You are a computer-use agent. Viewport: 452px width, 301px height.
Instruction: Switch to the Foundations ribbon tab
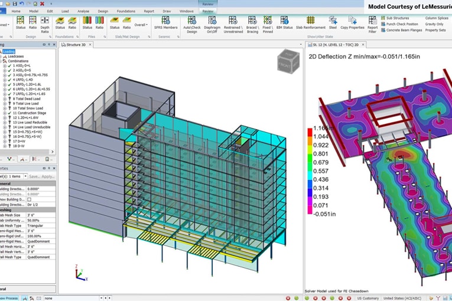(x=125, y=11)
